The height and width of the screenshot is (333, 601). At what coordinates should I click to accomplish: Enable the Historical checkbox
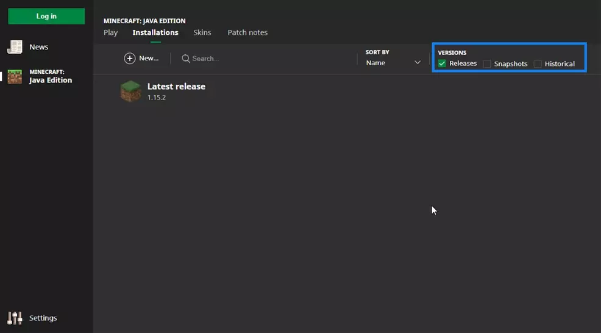538,63
